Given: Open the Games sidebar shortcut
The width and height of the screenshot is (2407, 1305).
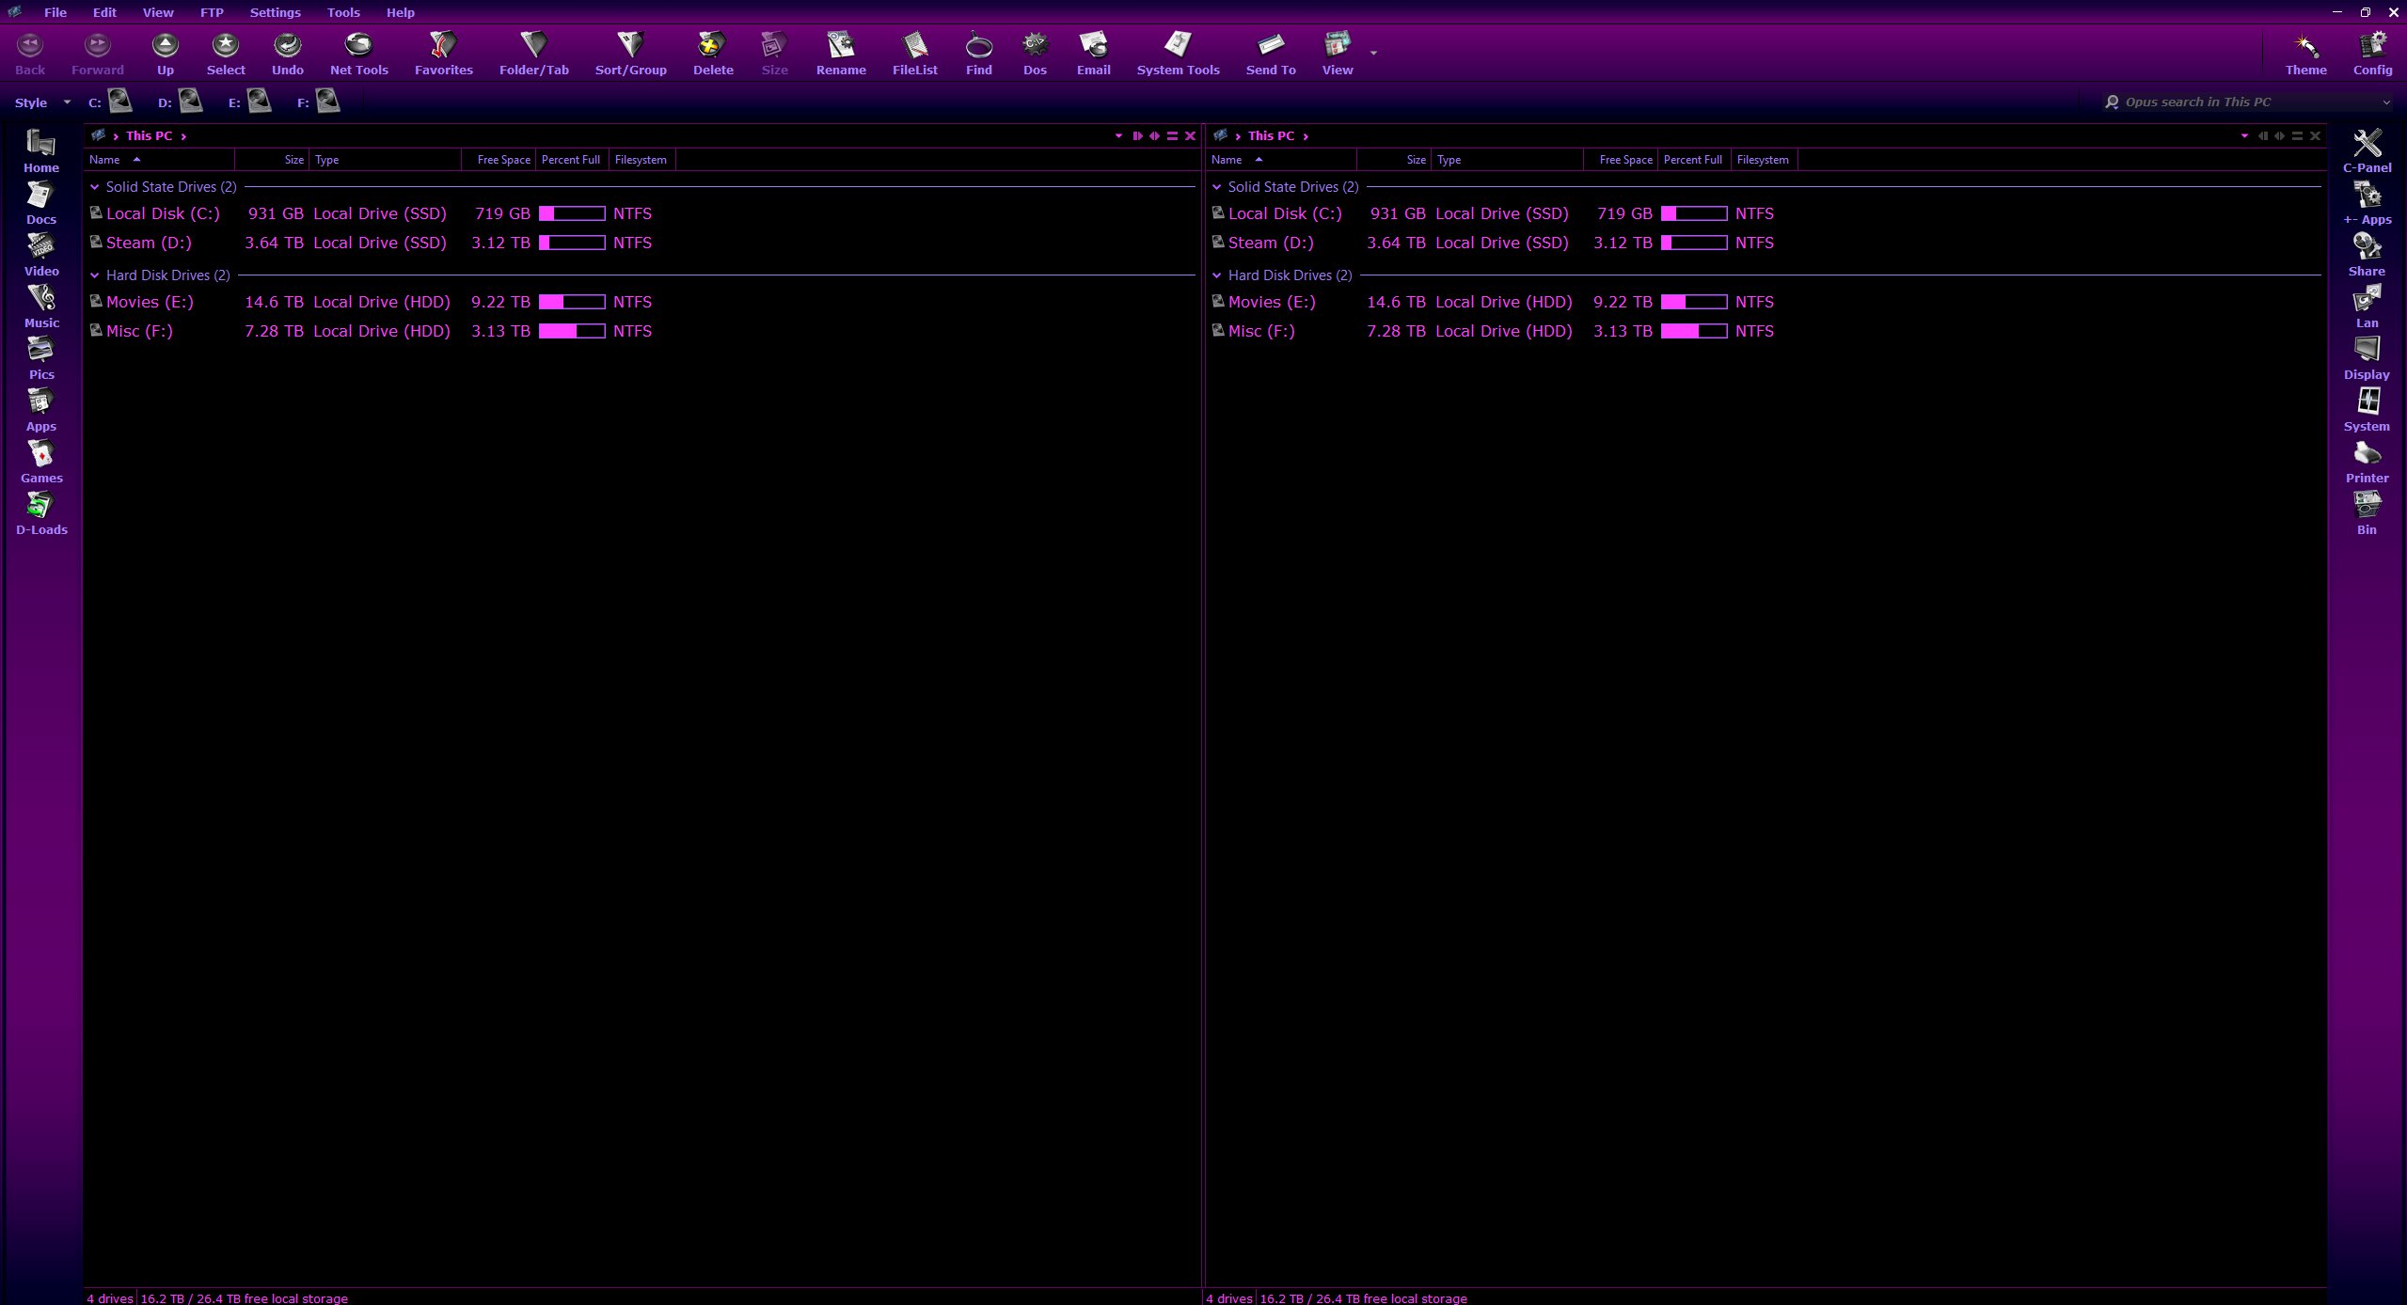Looking at the screenshot, I should (41, 456).
